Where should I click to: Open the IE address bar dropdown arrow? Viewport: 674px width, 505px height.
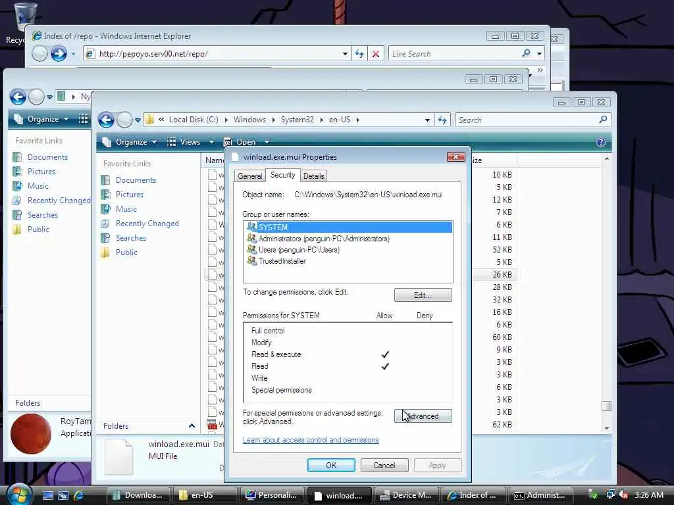point(345,54)
